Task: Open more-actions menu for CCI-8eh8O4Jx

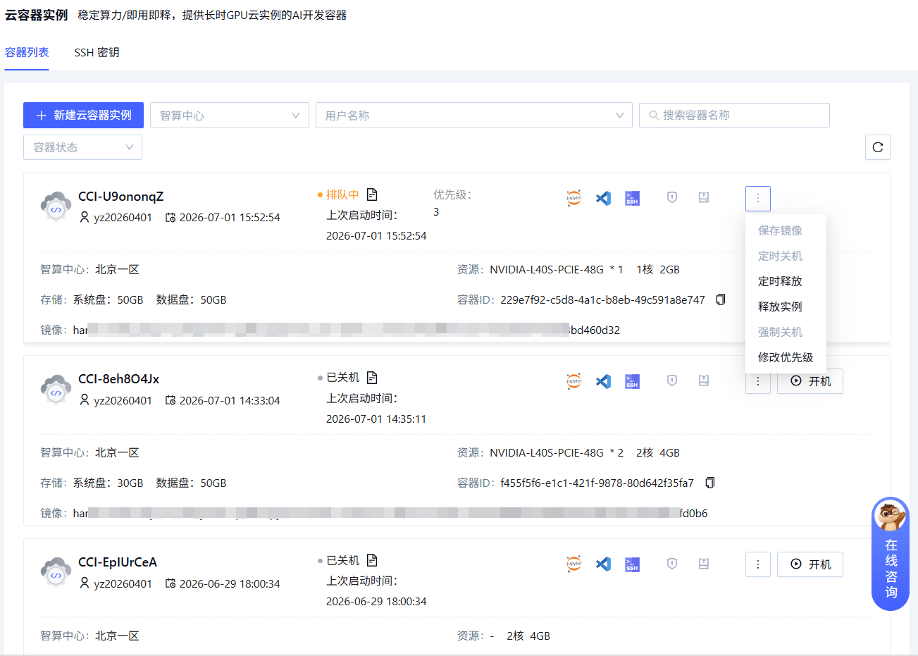Action: click(x=758, y=384)
